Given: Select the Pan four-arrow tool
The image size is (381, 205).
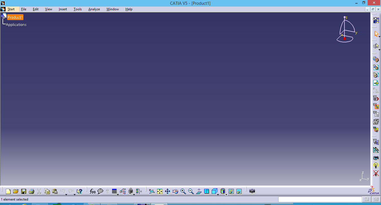Looking at the screenshot, I should pyautogui.click(x=167, y=191).
